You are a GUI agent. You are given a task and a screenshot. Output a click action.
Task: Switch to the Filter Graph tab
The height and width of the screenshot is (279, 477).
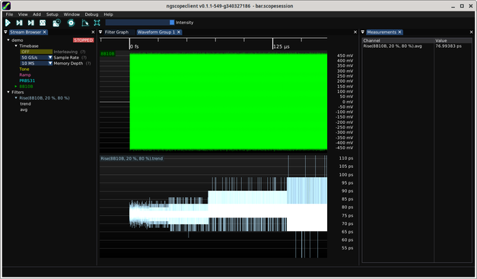pos(116,32)
